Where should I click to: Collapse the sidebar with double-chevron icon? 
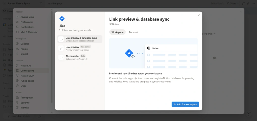point(41,3)
